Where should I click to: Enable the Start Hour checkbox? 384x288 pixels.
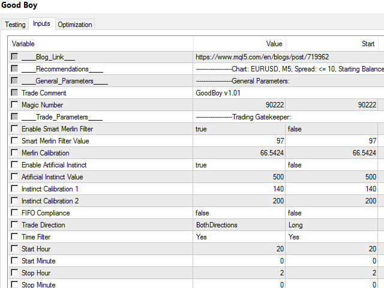pyautogui.click(x=14, y=249)
